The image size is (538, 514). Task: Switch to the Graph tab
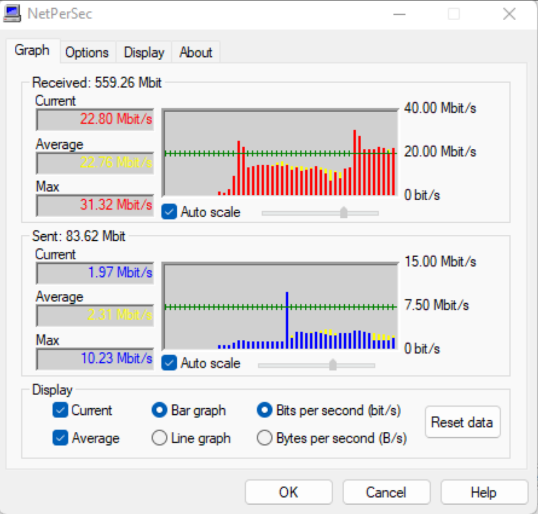tap(32, 51)
